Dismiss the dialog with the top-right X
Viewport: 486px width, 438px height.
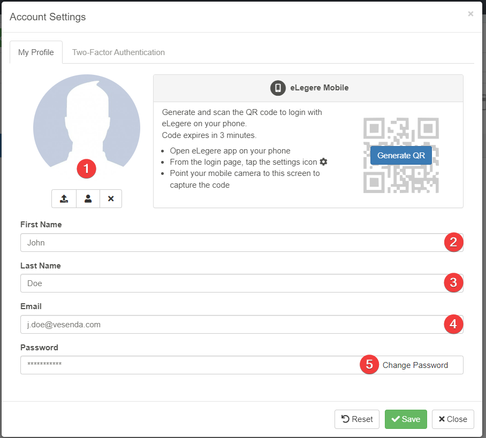(x=470, y=14)
